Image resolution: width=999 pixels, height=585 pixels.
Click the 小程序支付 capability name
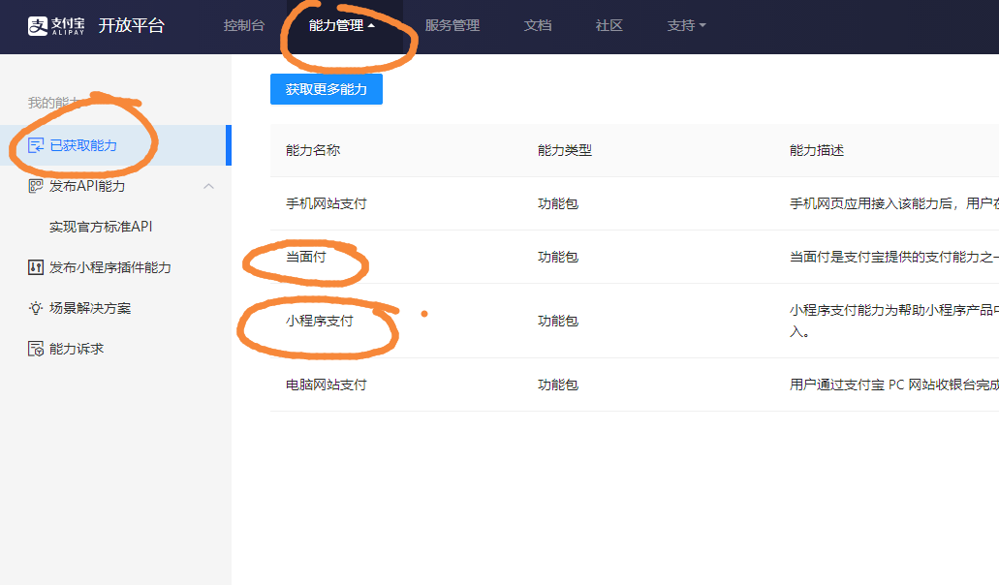[319, 321]
